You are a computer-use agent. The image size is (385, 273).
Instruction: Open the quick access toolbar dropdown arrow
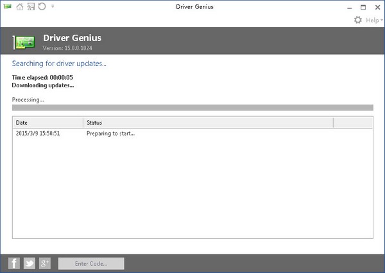point(53,6)
